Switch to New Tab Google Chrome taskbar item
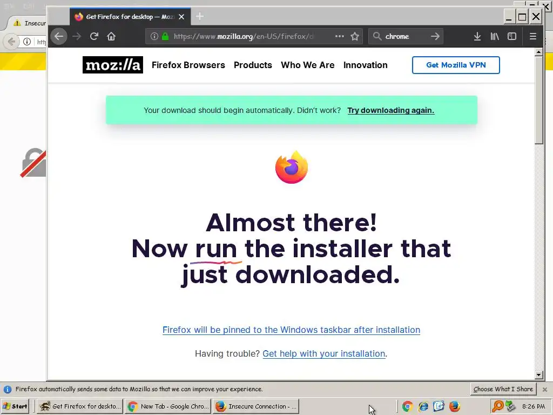The height and width of the screenshot is (415, 553). click(x=168, y=406)
